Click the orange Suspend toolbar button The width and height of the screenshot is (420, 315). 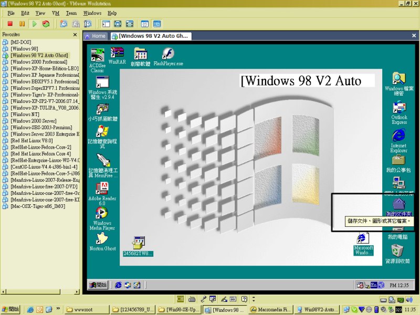22,24
